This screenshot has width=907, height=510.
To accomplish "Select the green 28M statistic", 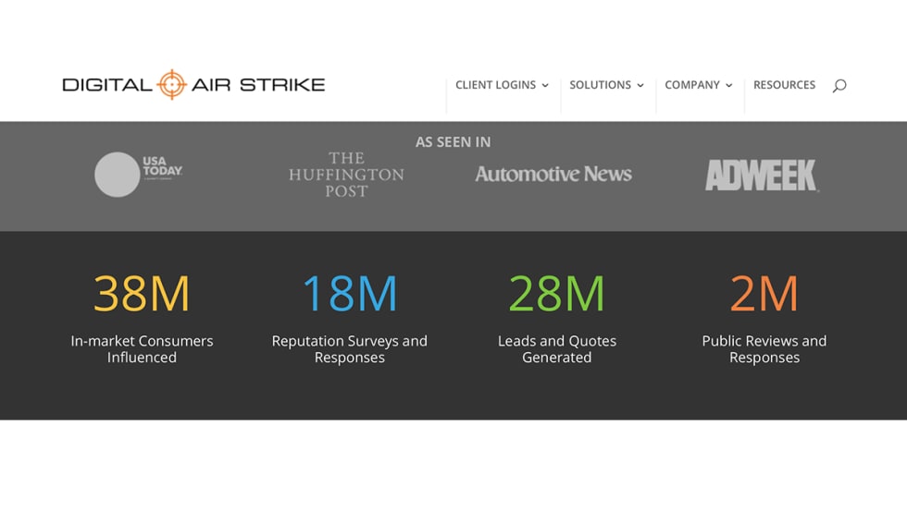I will click(x=556, y=294).
